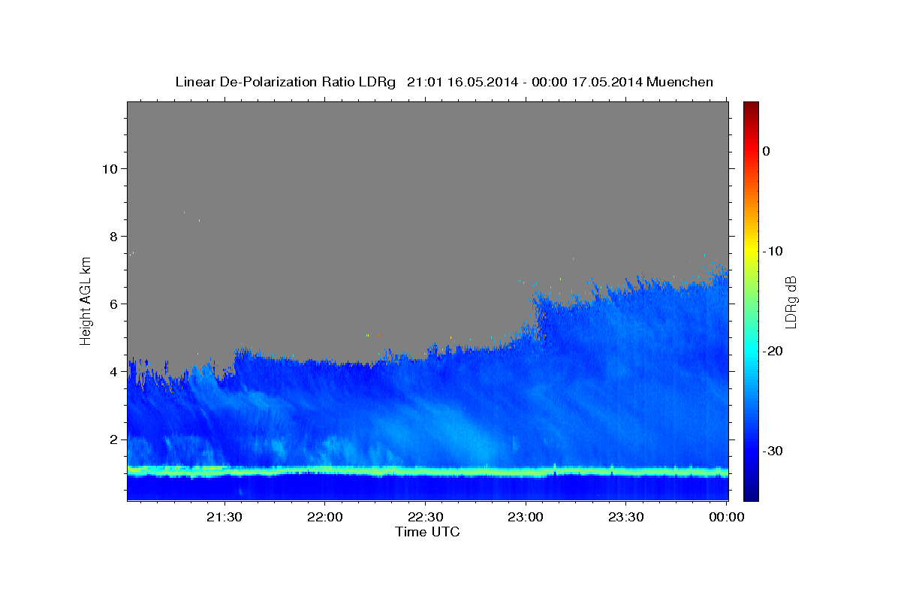
Task: Click the 'Height AGL km' axis label
Action: 86,300
